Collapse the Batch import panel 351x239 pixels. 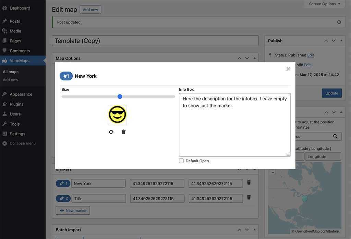click(x=255, y=230)
